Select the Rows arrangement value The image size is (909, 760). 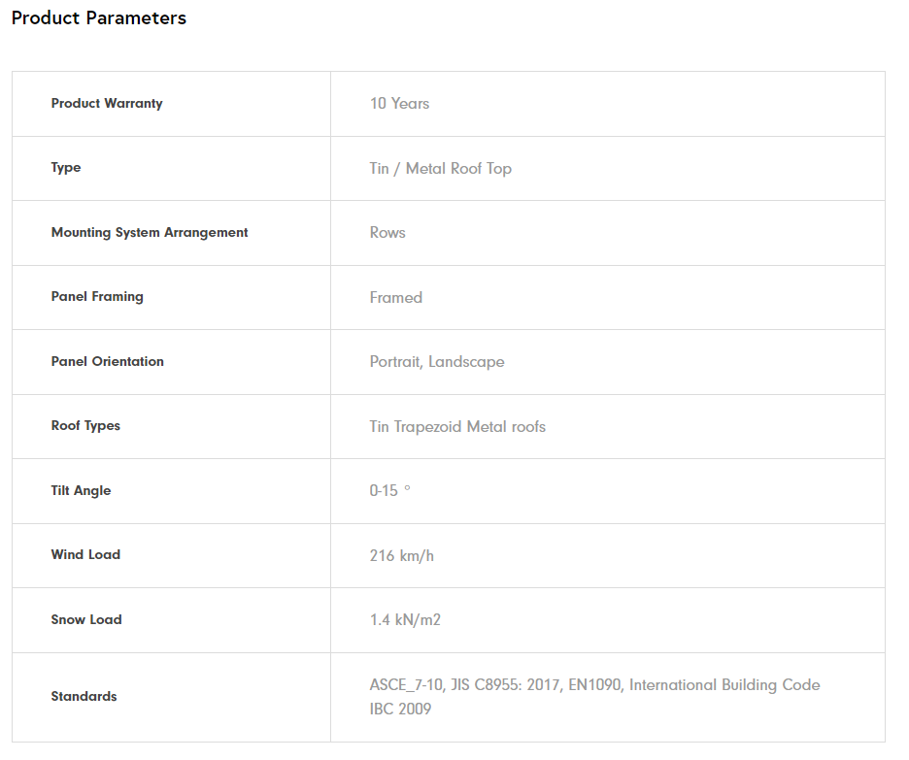pos(387,233)
